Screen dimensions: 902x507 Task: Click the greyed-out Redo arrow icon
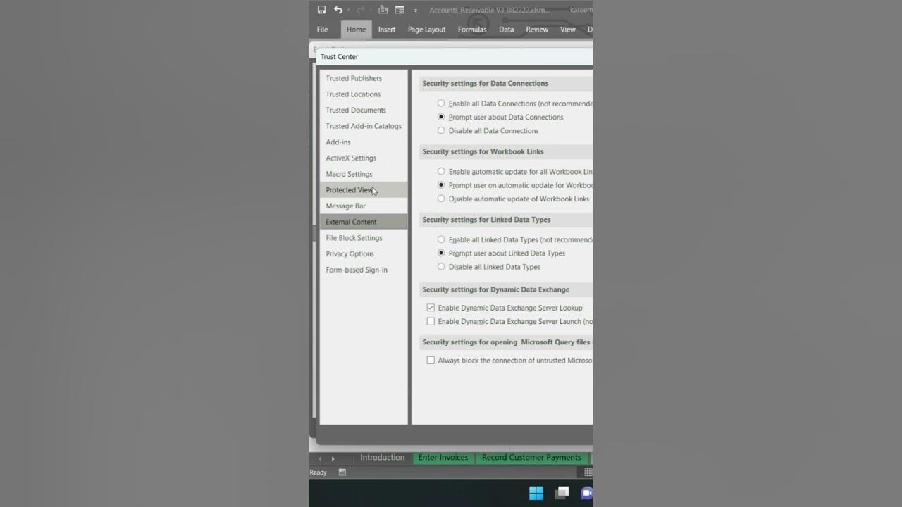pyautogui.click(x=361, y=10)
